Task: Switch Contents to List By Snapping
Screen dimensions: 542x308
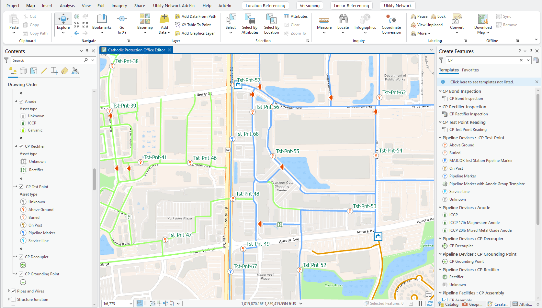Action: click(54, 71)
